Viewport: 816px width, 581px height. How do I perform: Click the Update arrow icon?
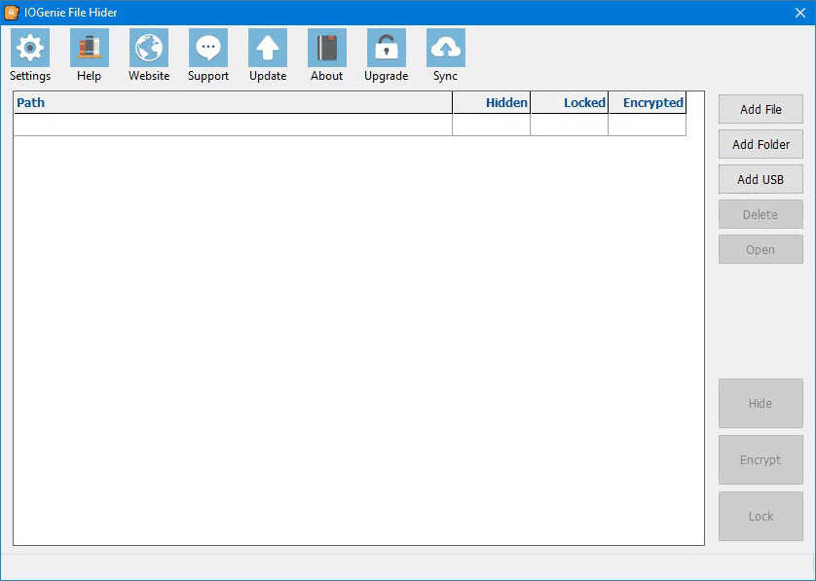[x=268, y=48]
